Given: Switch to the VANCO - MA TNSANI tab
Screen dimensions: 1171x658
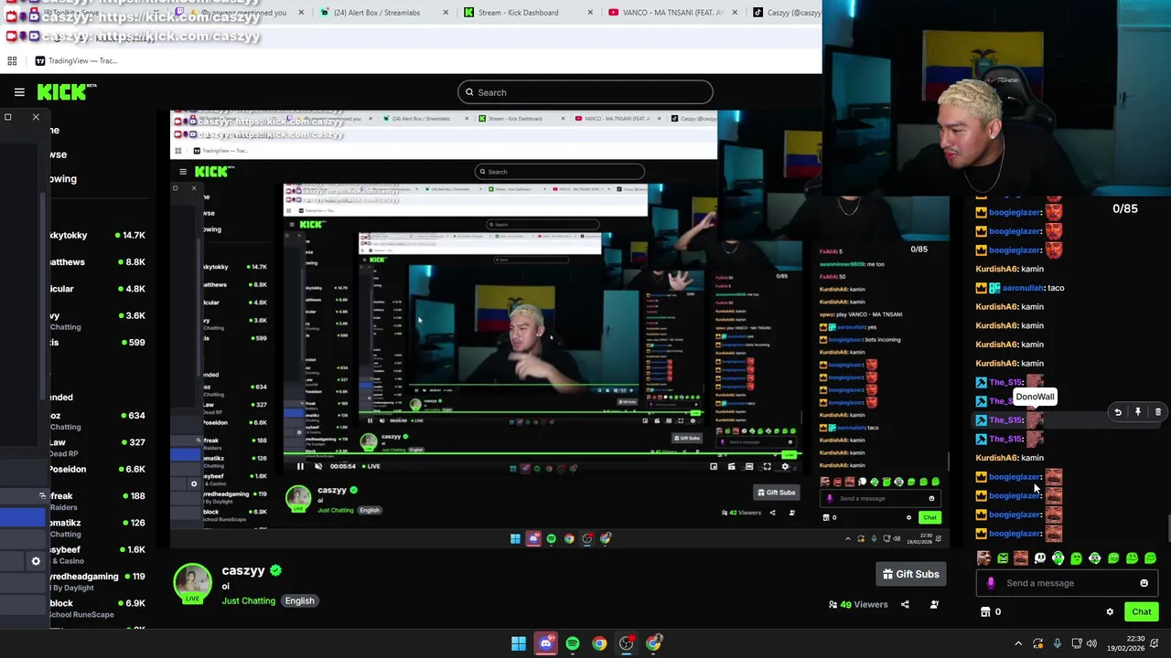Looking at the screenshot, I should tap(674, 13).
